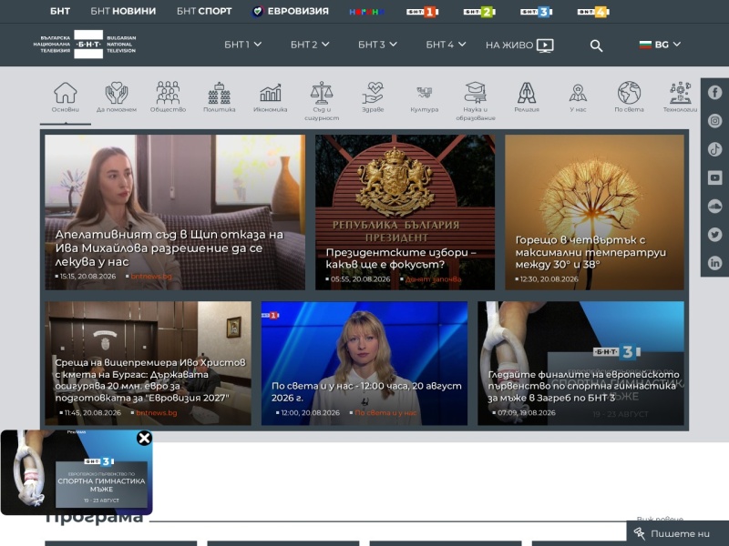Open the colorful Играчки link in top bar
This screenshot has width=729, height=546.
[x=367, y=12]
